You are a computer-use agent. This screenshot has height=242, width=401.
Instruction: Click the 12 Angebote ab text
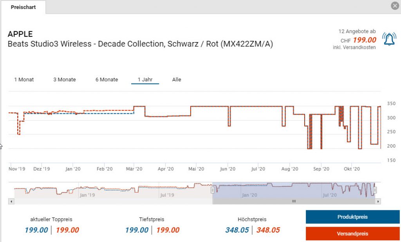click(357, 31)
